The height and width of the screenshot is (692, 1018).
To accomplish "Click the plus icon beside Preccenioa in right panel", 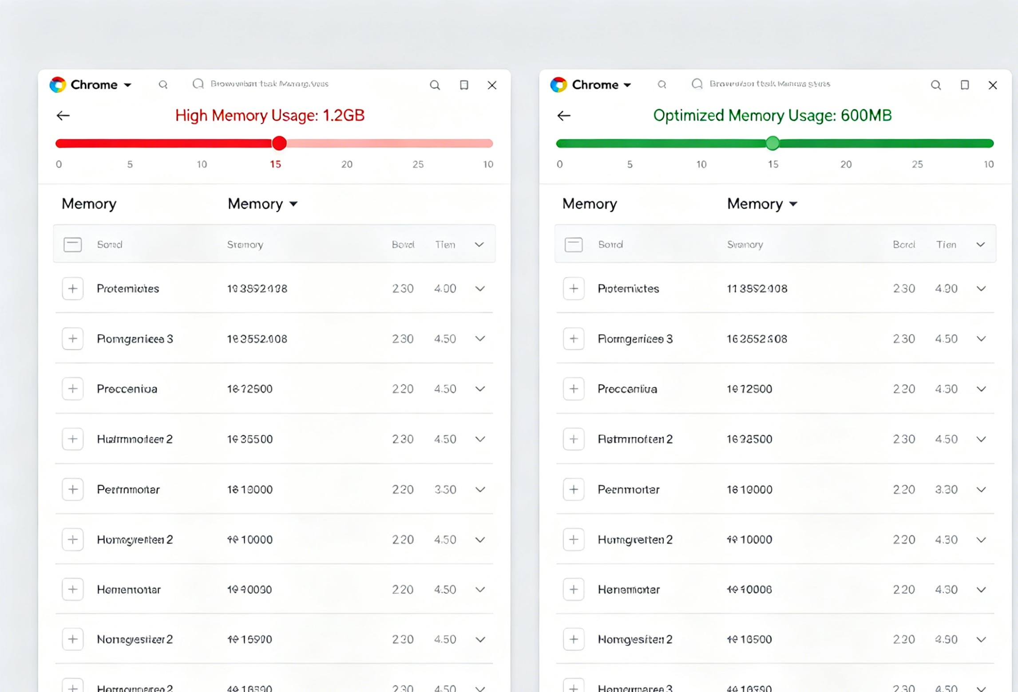I will [574, 389].
